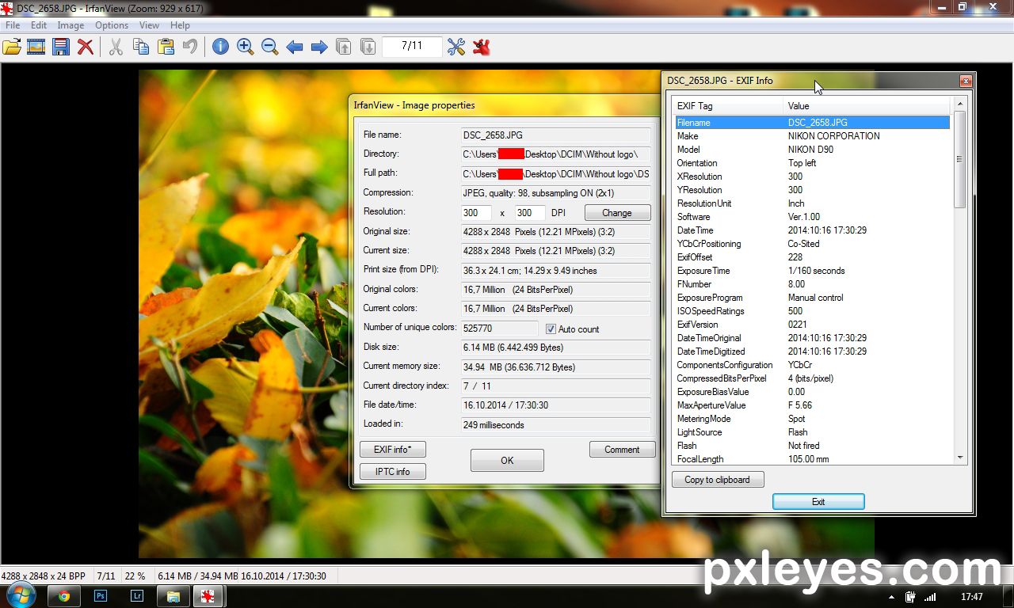Select the ExposureProgram Manual control row
Screen dimensions: 1014x608
(x=812, y=298)
